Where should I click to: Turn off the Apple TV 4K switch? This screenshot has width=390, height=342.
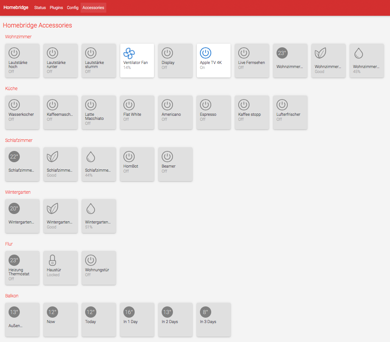coord(213,60)
